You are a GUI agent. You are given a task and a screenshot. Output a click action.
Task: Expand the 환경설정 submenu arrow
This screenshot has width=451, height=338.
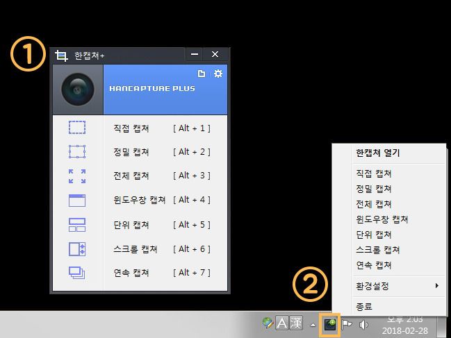pos(437,286)
